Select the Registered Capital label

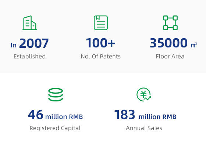[x=55, y=128]
